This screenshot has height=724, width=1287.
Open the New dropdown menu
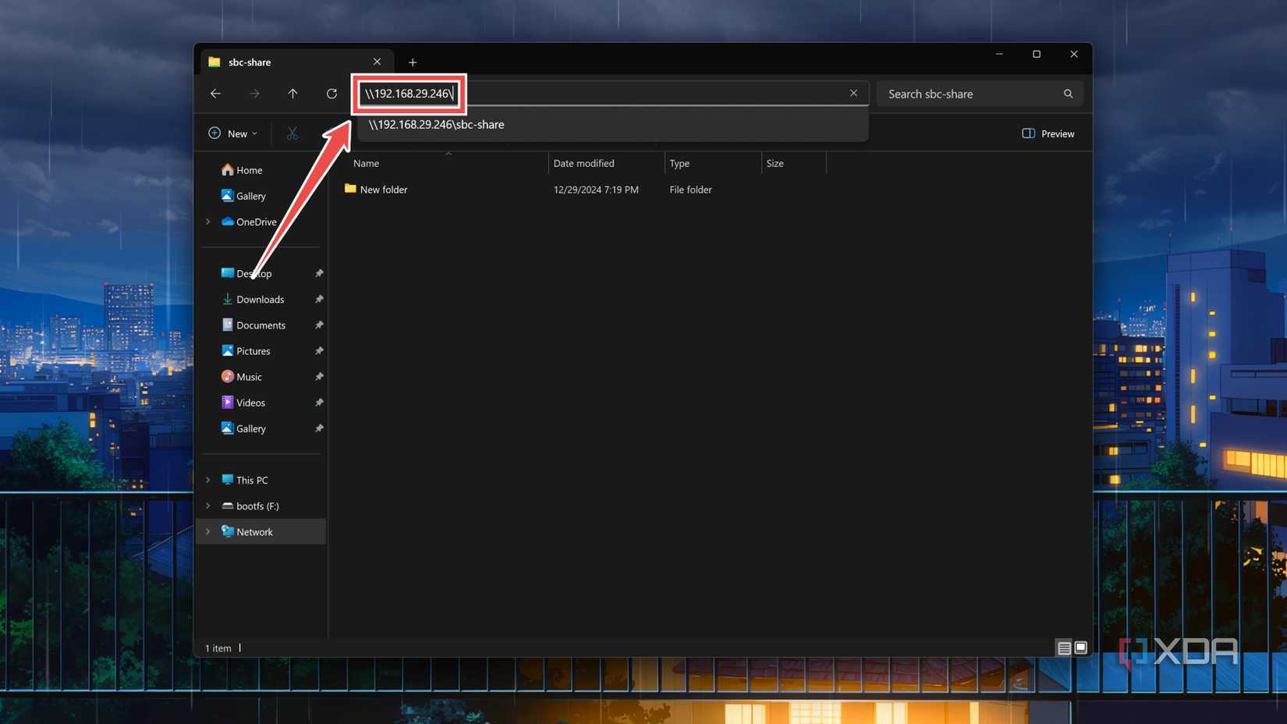232,133
